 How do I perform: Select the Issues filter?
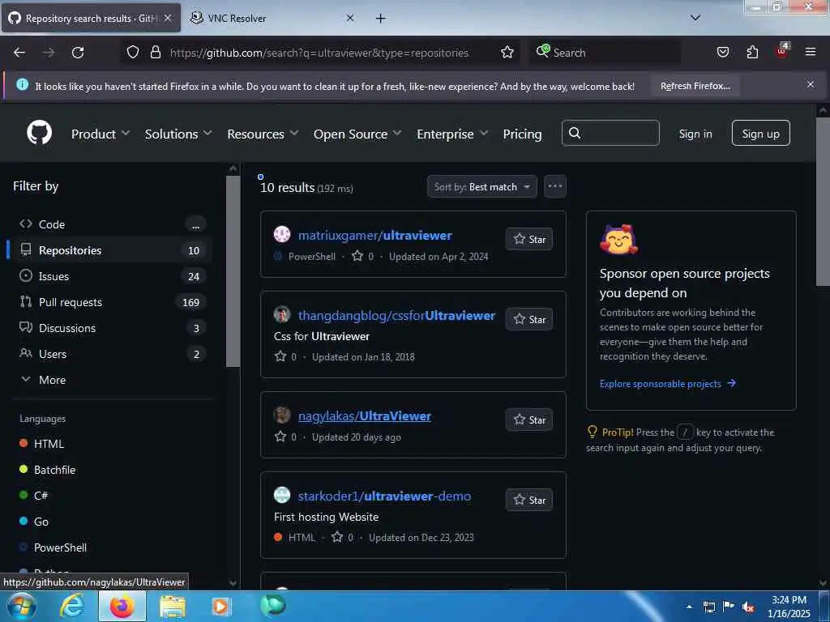point(110,276)
